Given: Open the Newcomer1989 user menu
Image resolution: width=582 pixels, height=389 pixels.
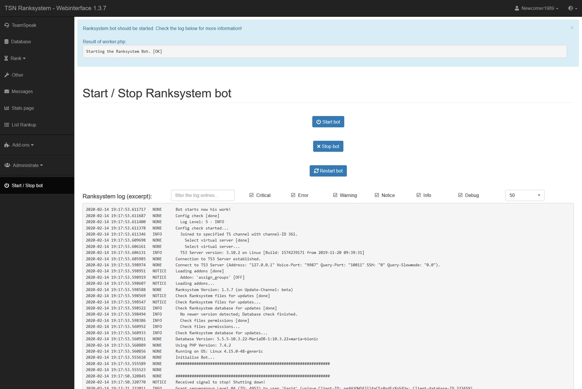Looking at the screenshot, I should (536, 8).
